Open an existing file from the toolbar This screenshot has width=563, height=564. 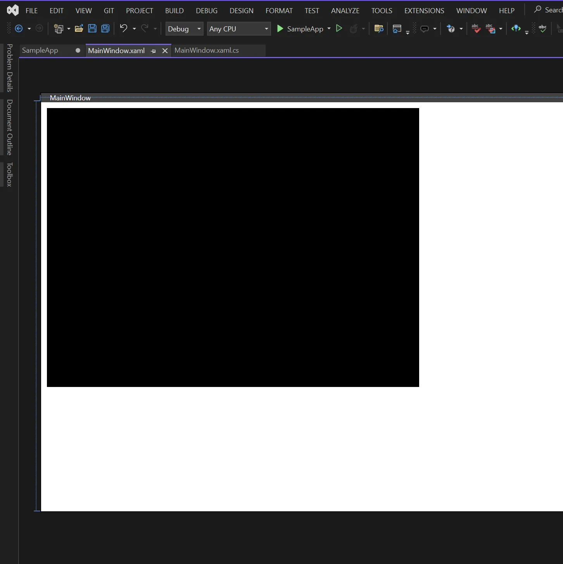coord(79,28)
